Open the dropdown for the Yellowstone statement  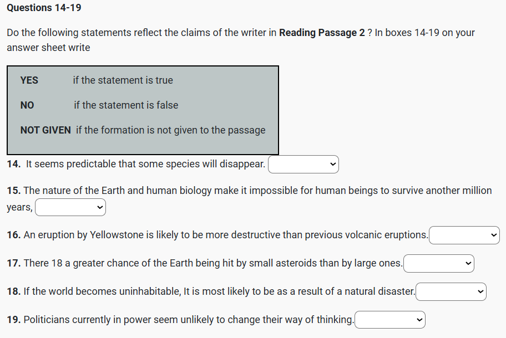tap(464, 235)
